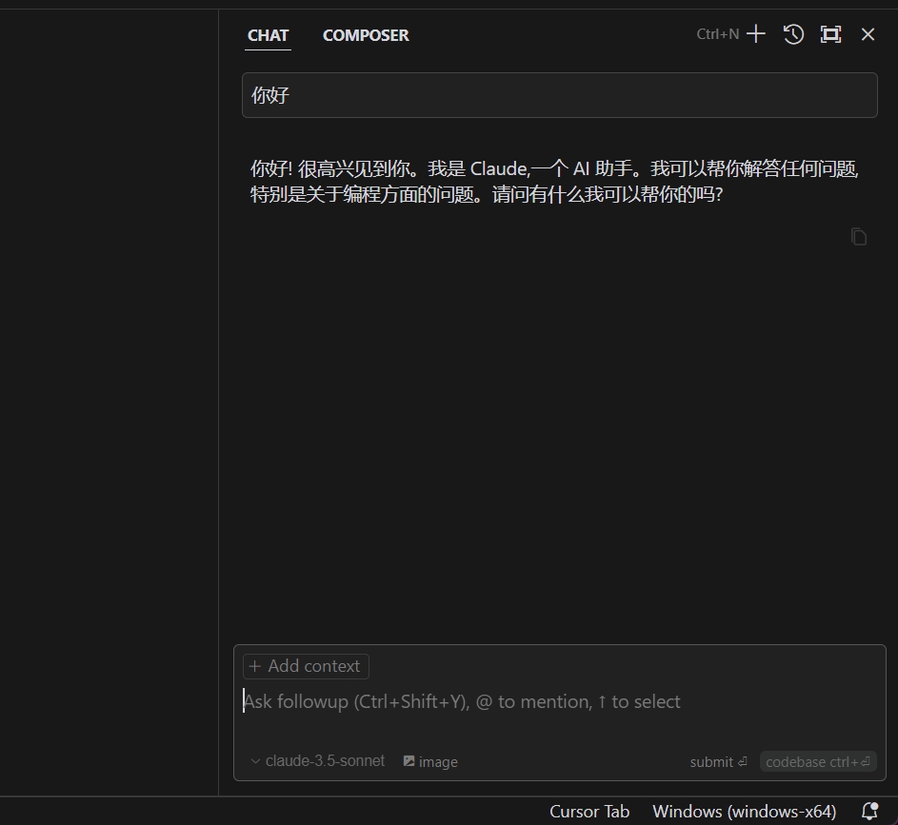The width and height of the screenshot is (898, 825).
Task: Click the plus inside Add context
Action: tap(255, 666)
